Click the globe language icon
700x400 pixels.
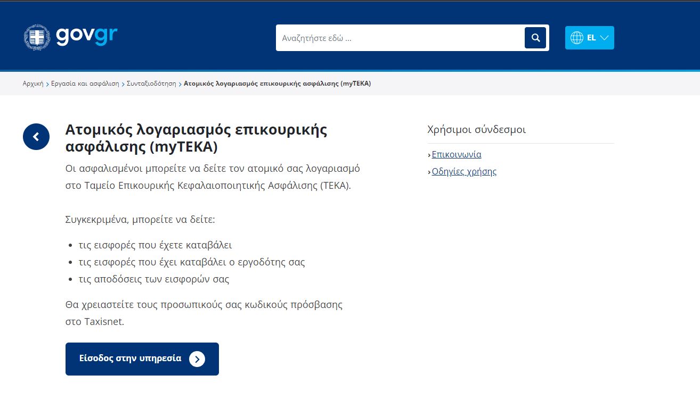pyautogui.click(x=577, y=38)
